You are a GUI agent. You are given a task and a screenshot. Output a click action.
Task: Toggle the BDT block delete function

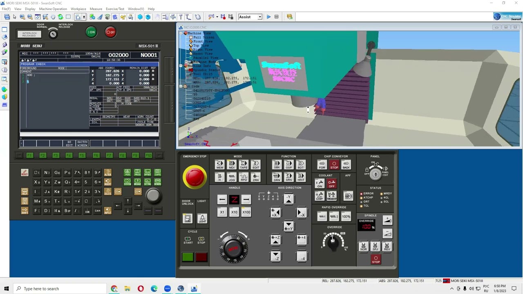point(301,165)
